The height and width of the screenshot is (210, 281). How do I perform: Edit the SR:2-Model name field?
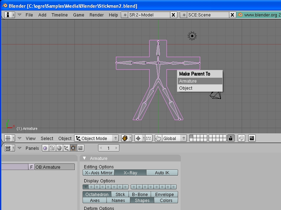[149, 15]
